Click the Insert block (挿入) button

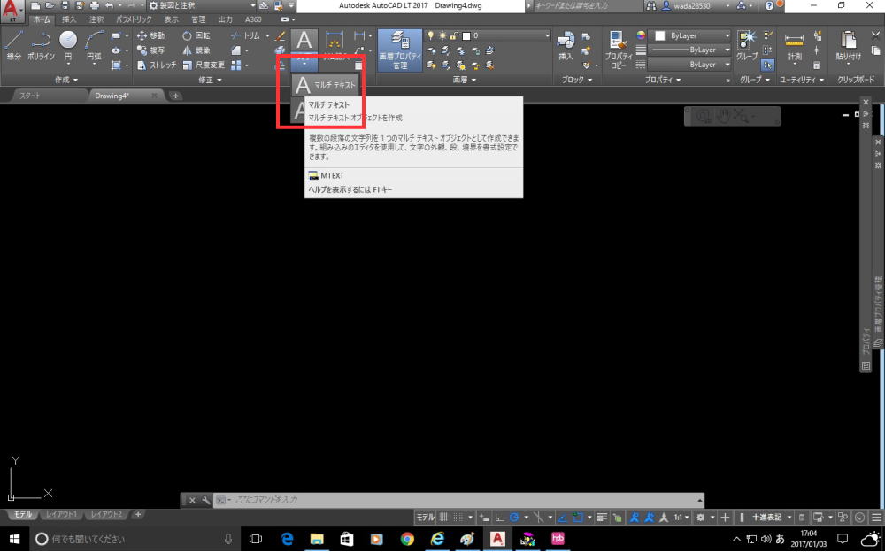point(566,46)
